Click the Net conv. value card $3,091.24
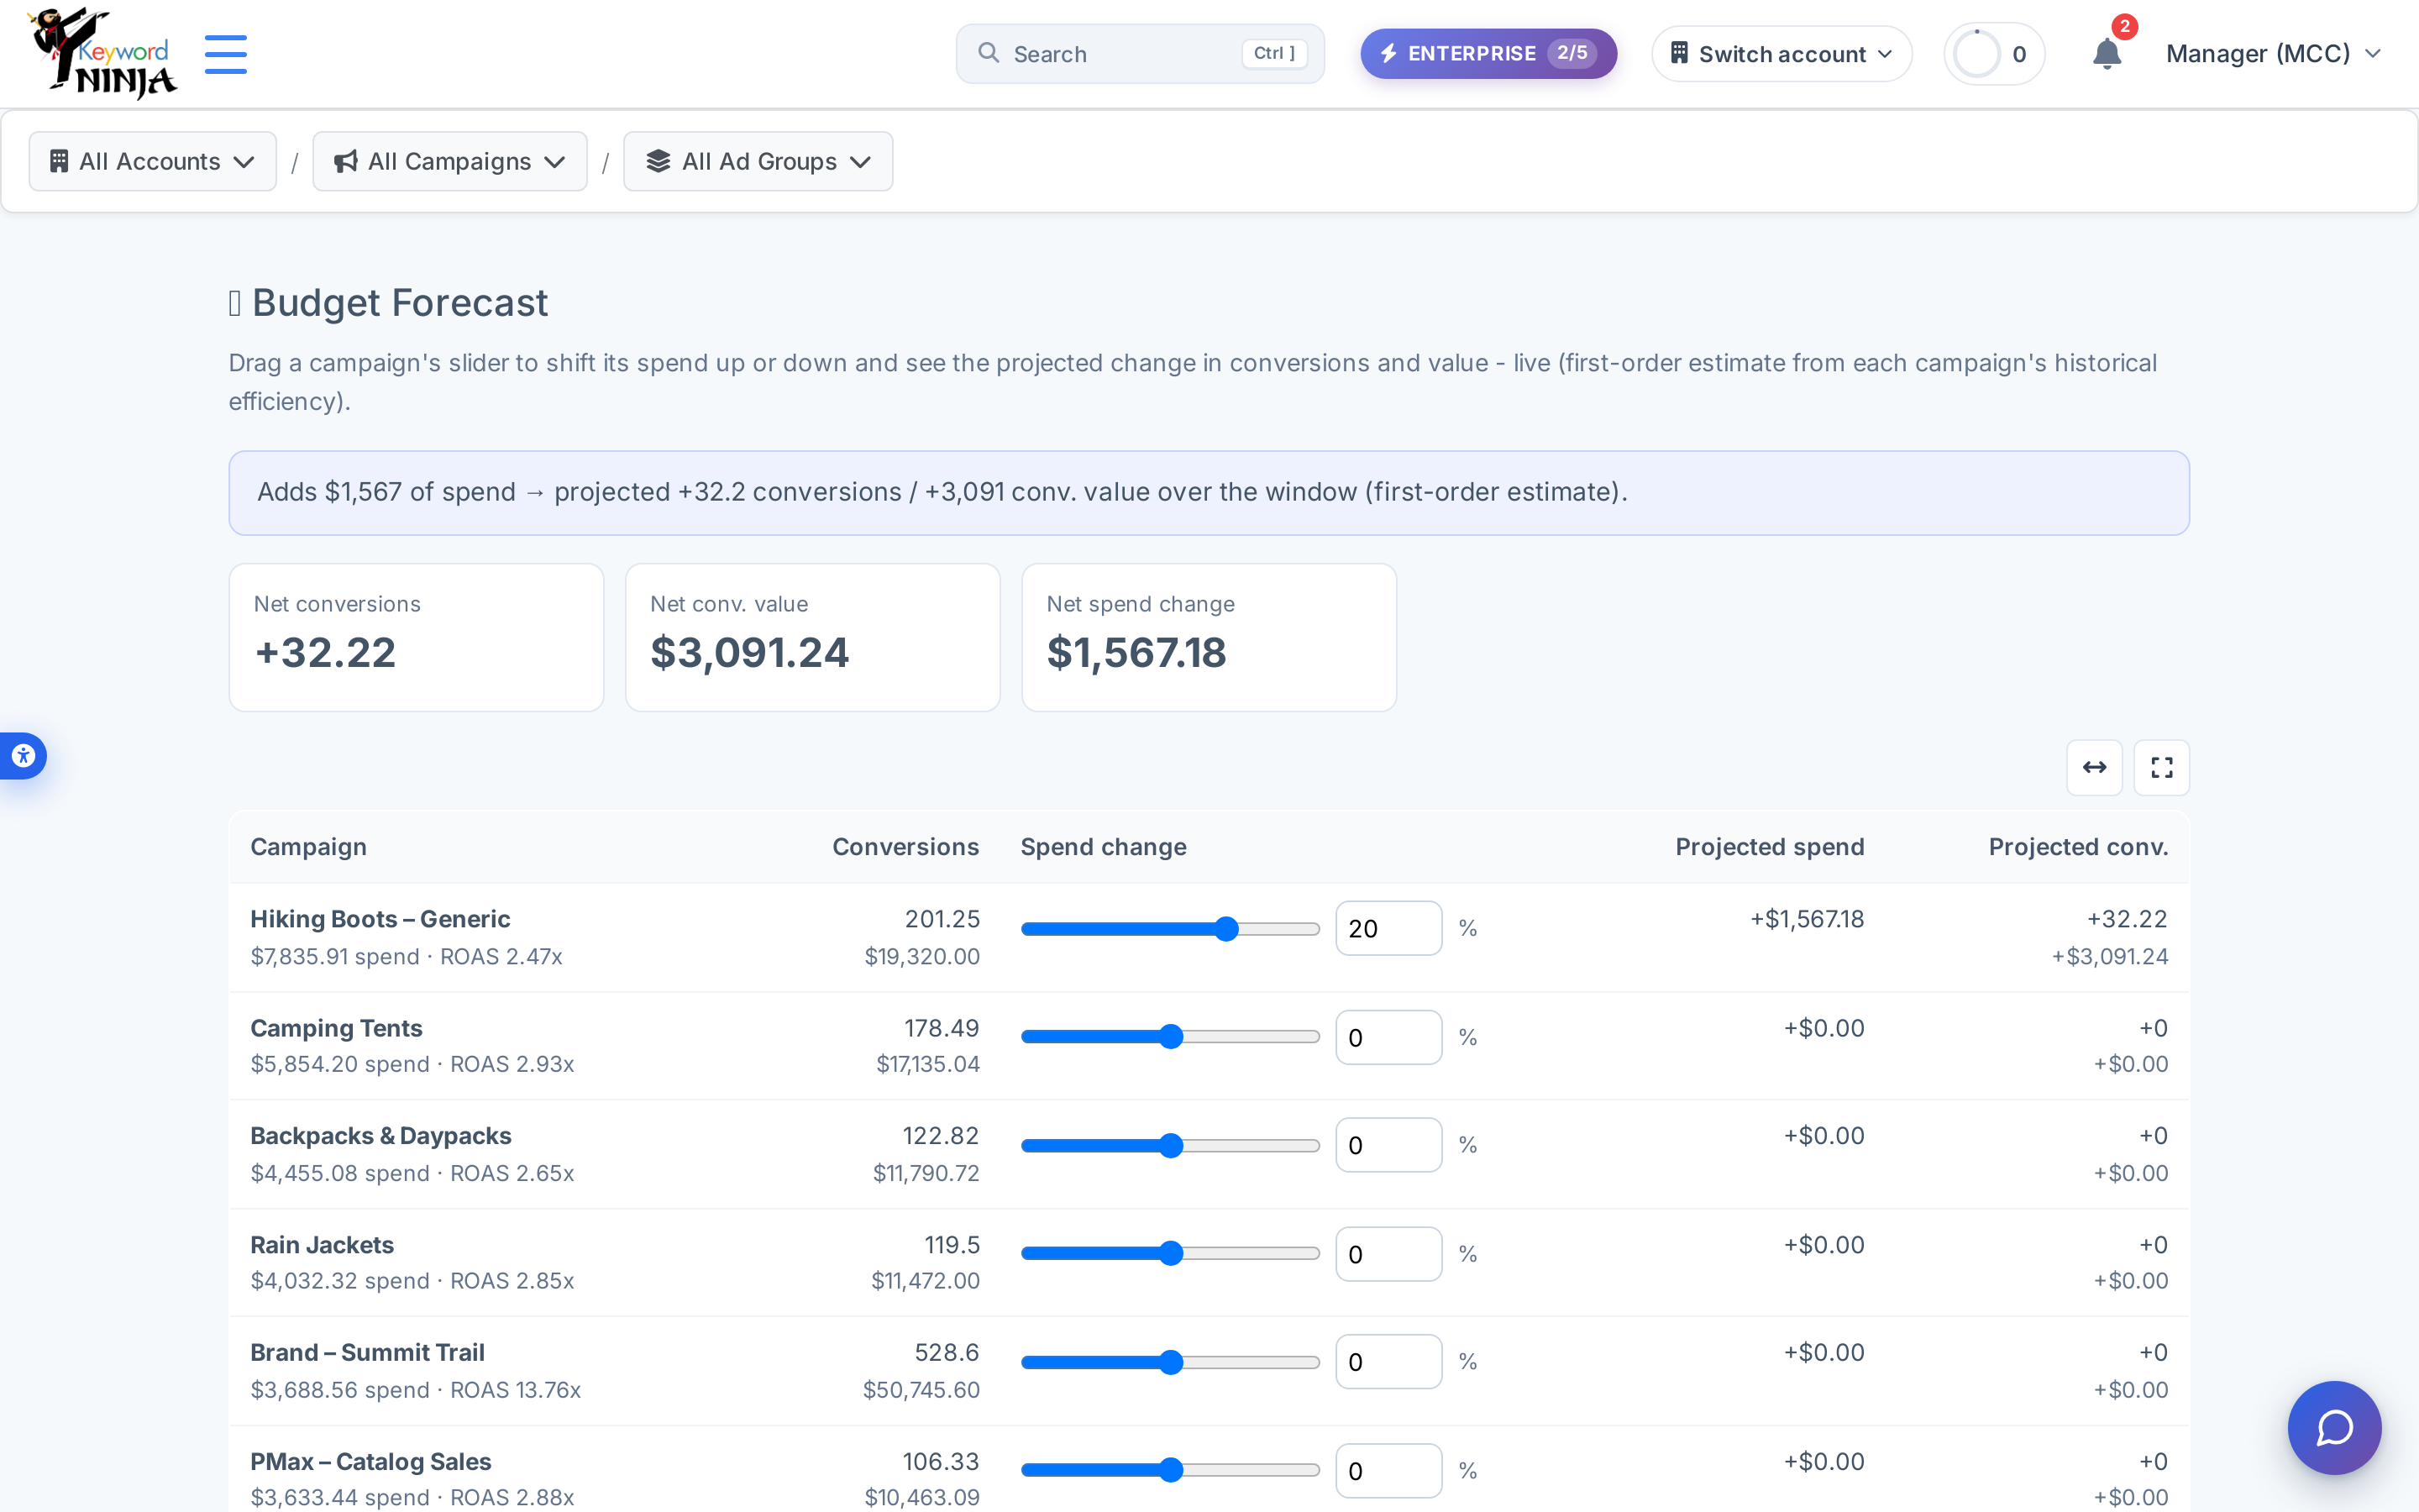 click(750, 653)
